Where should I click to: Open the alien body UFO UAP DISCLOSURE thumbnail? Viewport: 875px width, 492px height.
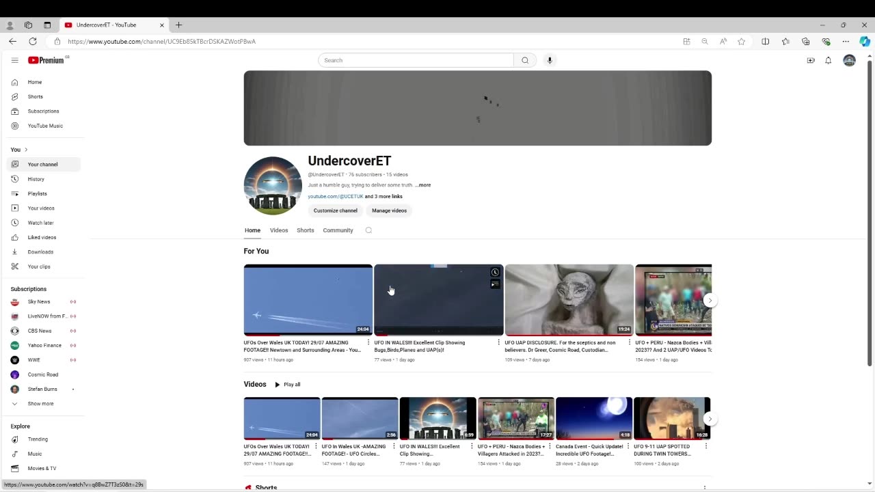[569, 299]
